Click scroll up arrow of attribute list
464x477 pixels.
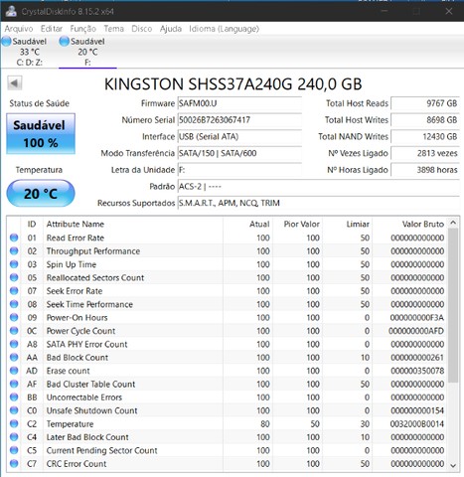[x=453, y=223]
